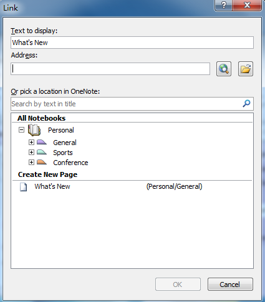
Task: Click the Cancel button
Action: pos(230,284)
